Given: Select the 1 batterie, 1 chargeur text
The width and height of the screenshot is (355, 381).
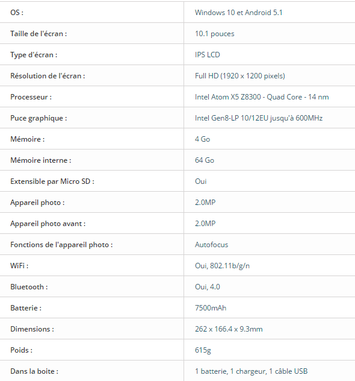Looking at the screenshot, I should tap(230, 371).
